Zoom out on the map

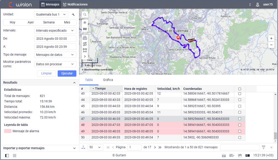coord(271,45)
